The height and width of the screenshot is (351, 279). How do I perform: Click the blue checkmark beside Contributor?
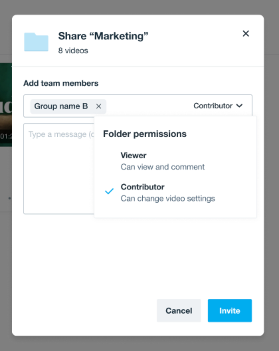(x=109, y=191)
